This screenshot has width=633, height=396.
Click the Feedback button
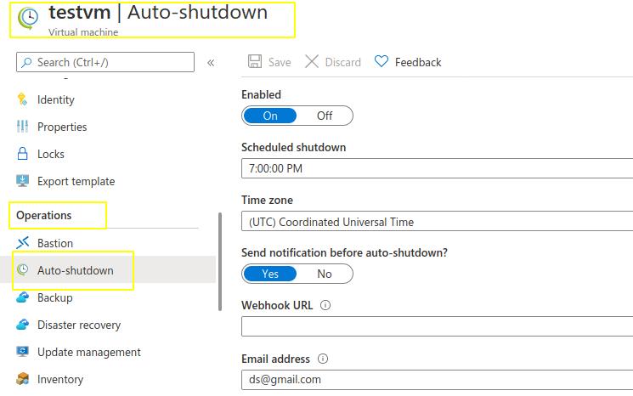408,62
